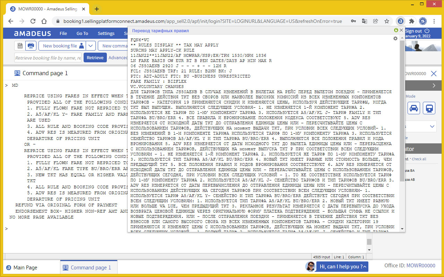Click the Check all link

(x=419, y=159)
